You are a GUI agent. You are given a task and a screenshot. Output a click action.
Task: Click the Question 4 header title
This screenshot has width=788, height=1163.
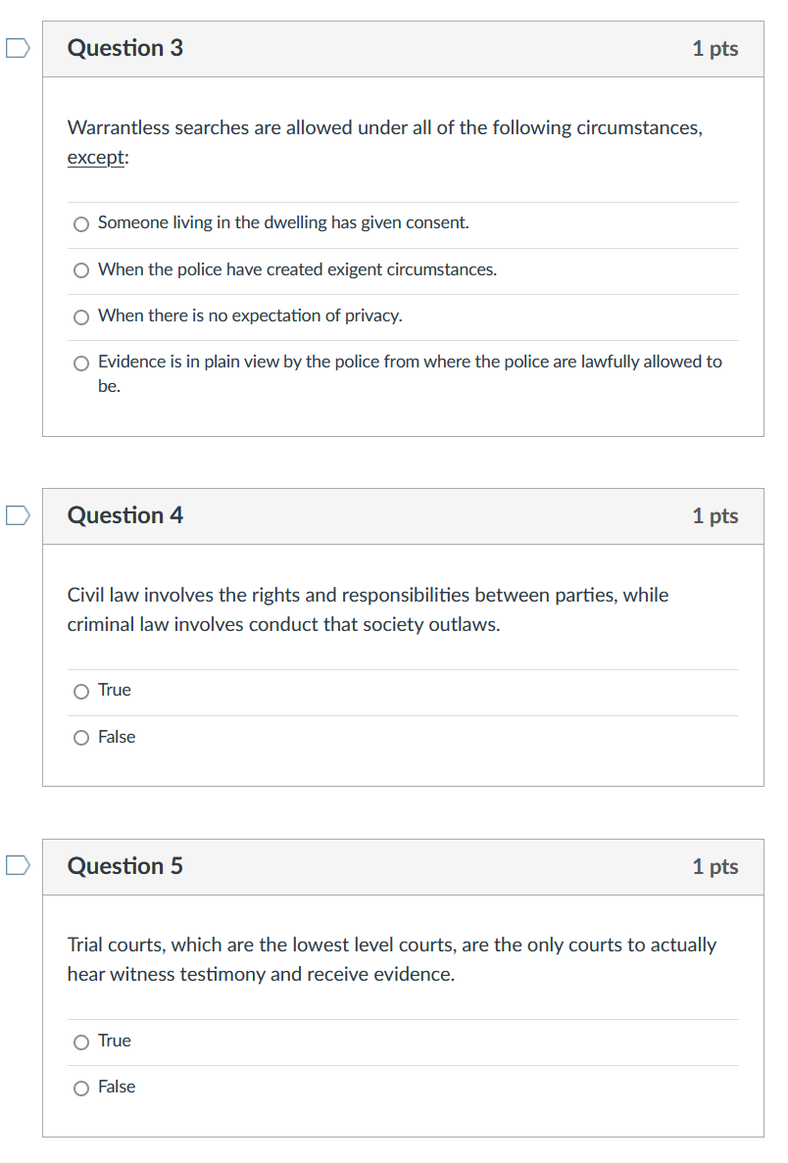coord(125,515)
